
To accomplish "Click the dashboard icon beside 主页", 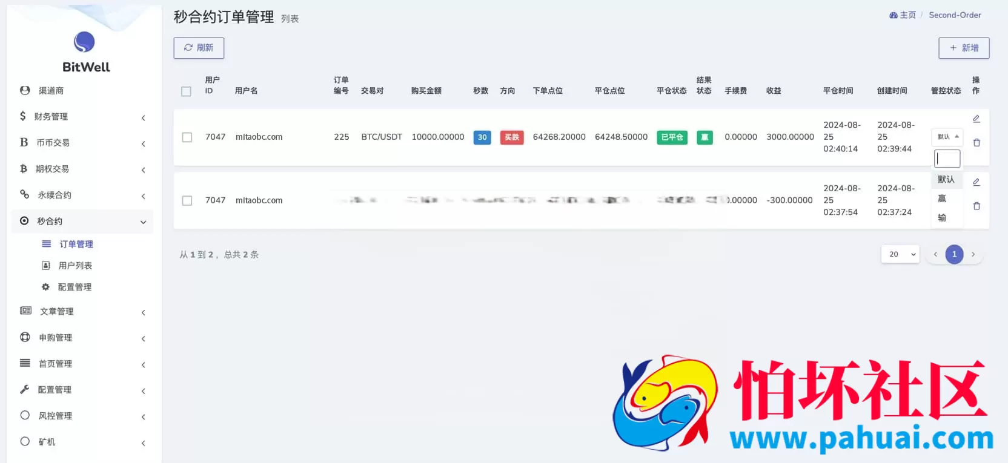I will pos(894,15).
